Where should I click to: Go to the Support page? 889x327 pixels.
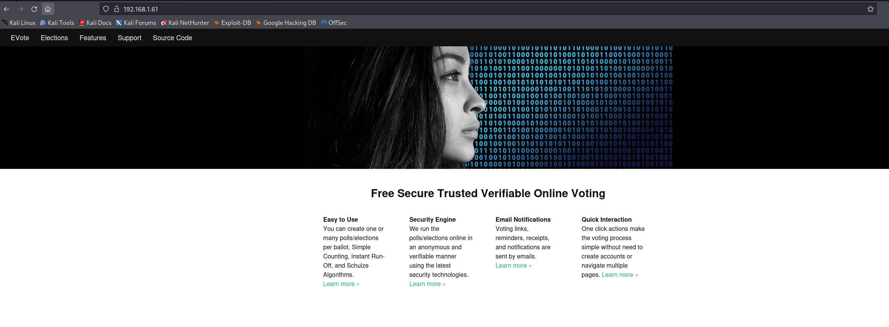tap(129, 38)
